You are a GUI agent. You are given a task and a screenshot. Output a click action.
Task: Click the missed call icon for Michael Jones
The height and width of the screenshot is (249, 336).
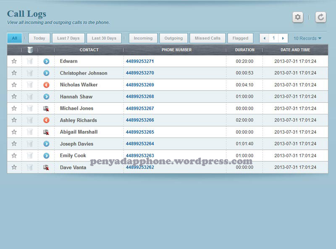point(46,108)
